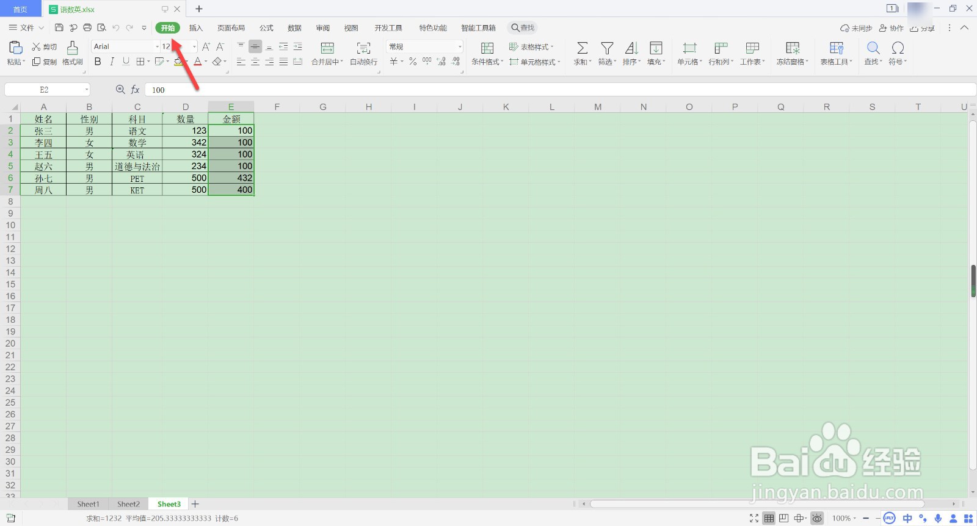The height and width of the screenshot is (526, 977).
Task: Open Print Preview from quick toolbar
Action: click(101, 27)
